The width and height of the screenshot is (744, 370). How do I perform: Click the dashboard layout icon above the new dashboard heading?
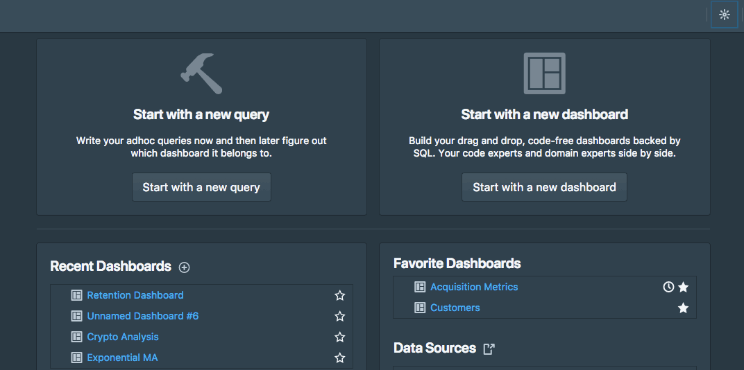tap(544, 73)
